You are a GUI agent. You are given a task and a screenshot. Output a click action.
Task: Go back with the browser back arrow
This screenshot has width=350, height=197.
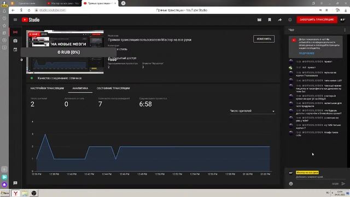(13, 10)
